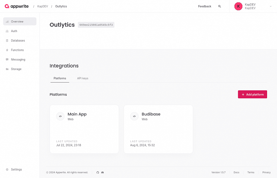Viewport: 277px width, 178px height.
Task: Open the search icon in header
Action: click(x=220, y=6)
